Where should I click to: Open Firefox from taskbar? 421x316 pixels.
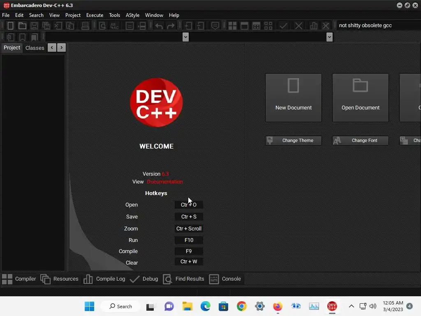(278, 306)
